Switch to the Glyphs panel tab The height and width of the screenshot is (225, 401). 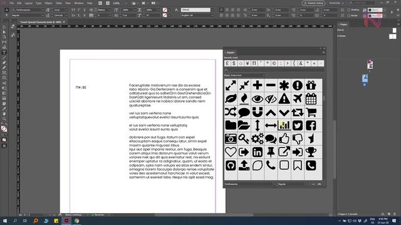point(230,52)
